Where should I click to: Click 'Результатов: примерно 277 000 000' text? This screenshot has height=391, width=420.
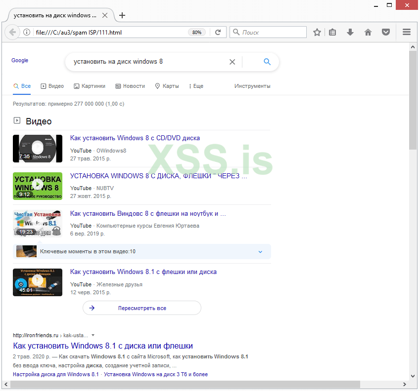click(69, 104)
